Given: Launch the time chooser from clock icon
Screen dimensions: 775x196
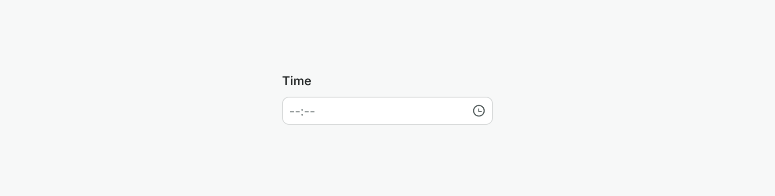Looking at the screenshot, I should pyautogui.click(x=478, y=111).
